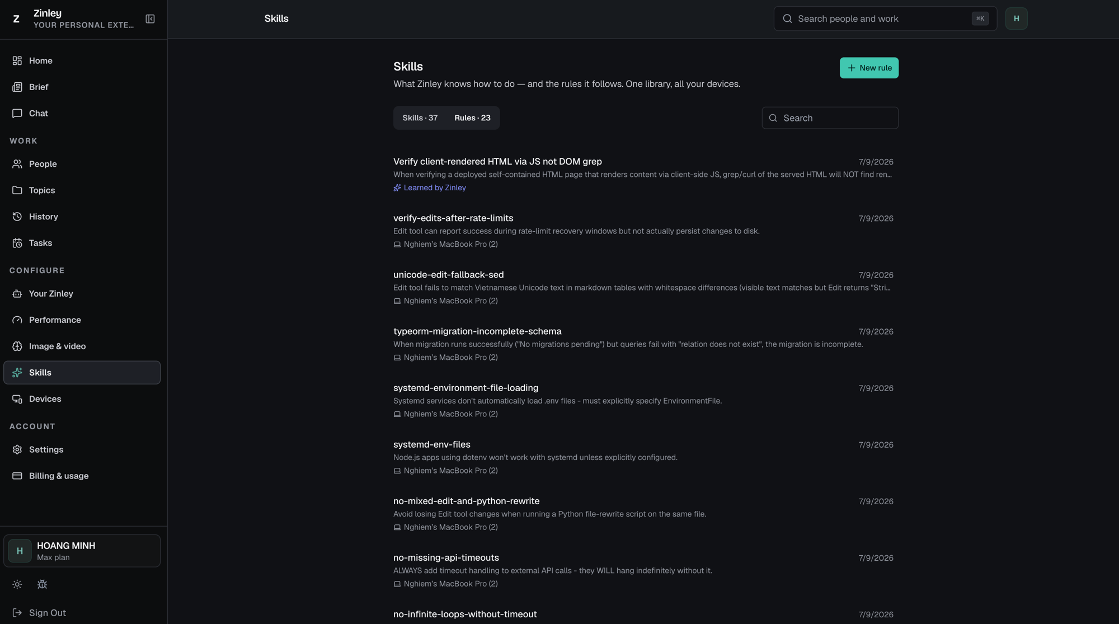Click the Devices icon in sidebar

(17, 399)
